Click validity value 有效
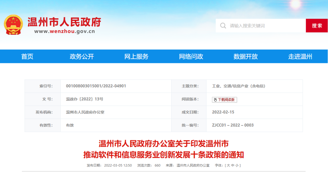The height and width of the screenshot is (172, 328). pos(70,125)
